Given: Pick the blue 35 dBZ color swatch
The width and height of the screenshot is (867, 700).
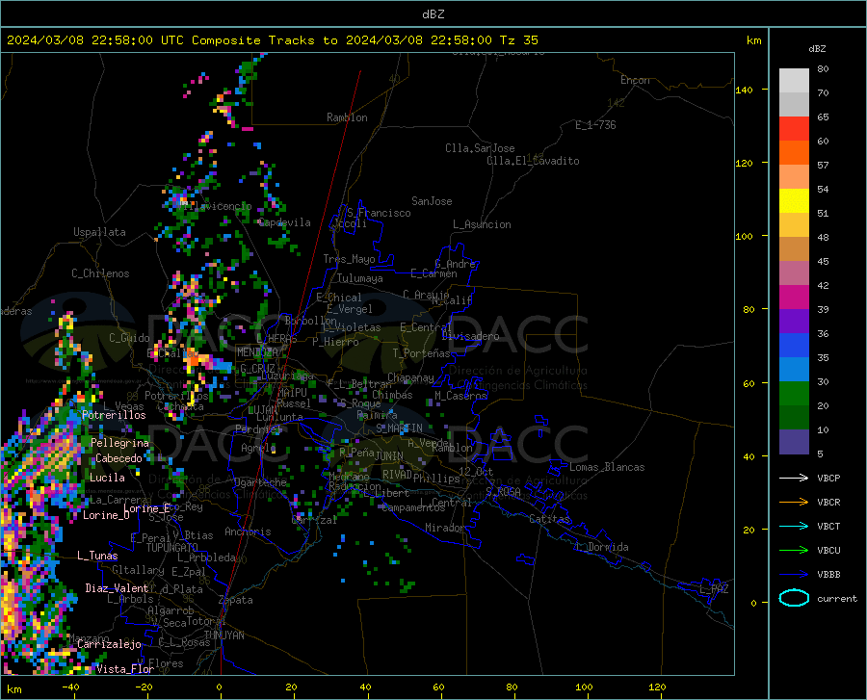Looking at the screenshot, I should tap(794, 346).
